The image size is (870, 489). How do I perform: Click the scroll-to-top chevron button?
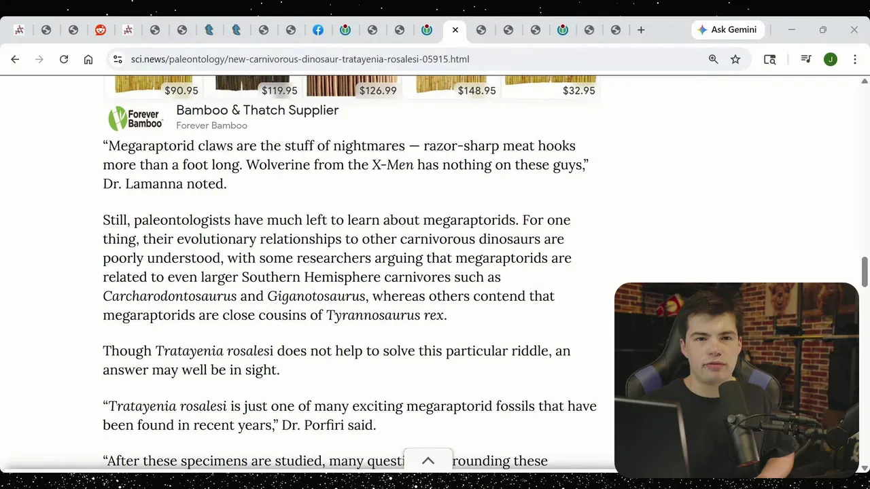[x=428, y=460]
